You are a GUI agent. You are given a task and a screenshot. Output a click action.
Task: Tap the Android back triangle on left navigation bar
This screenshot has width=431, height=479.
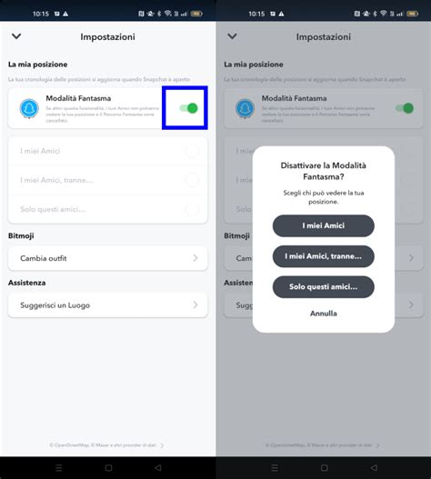point(158,468)
